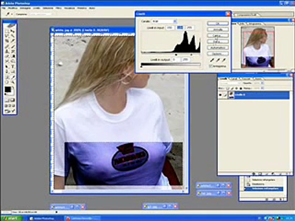Click Annulla in the Levels dialog
Viewport: 295px width, 221px height.
click(x=218, y=29)
